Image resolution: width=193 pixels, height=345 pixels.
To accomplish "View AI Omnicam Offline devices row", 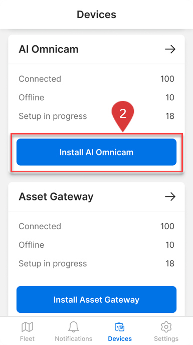I will pyautogui.click(x=96, y=97).
